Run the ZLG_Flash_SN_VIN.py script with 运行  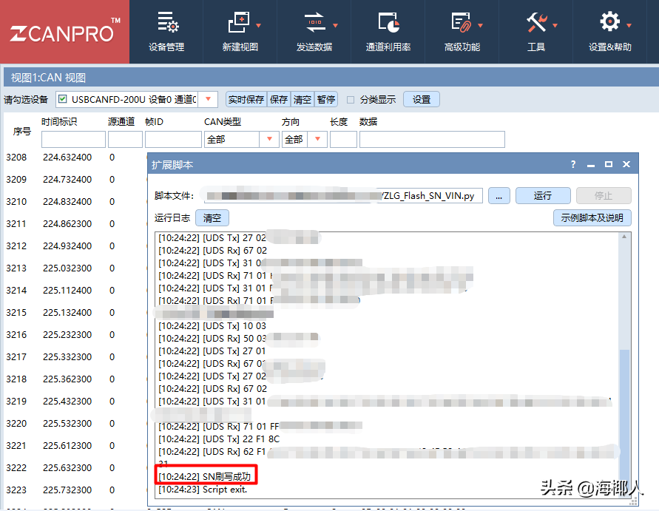click(544, 195)
